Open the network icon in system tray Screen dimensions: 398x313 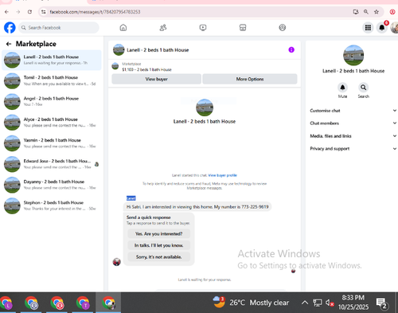318,303
